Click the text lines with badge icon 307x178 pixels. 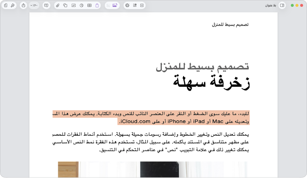pos(135,6)
